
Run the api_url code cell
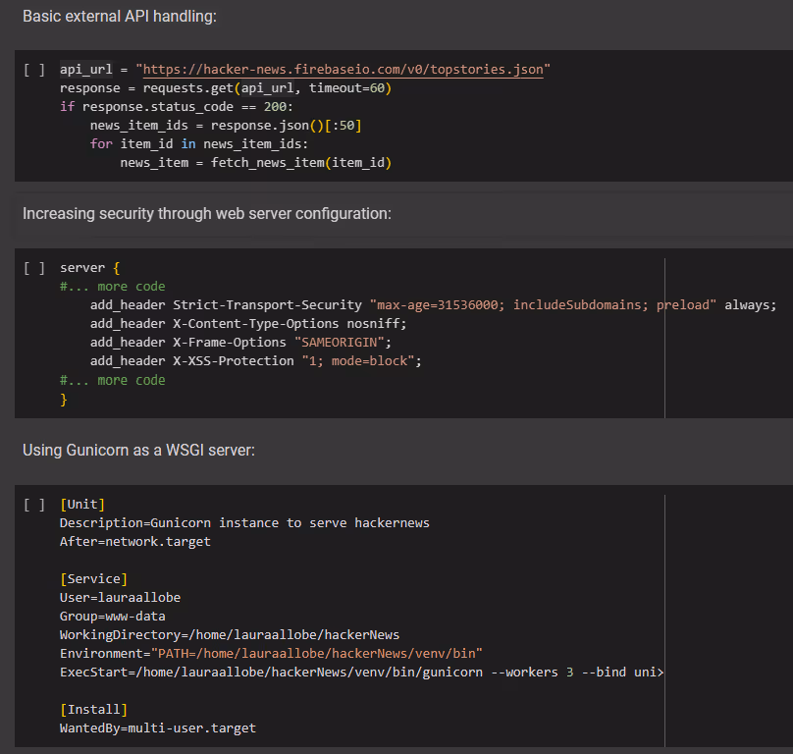[34, 70]
